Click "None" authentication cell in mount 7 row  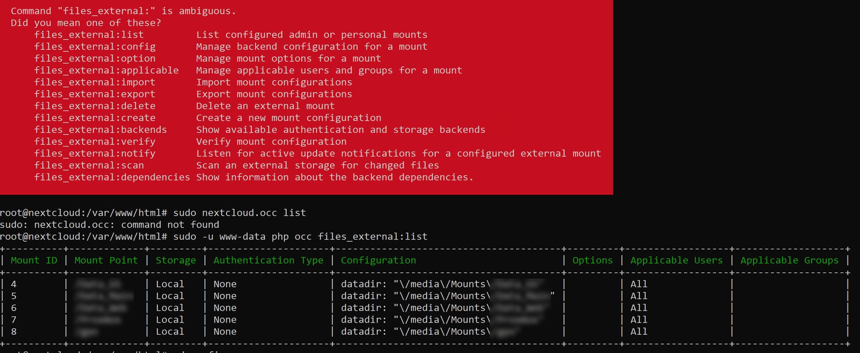point(225,320)
